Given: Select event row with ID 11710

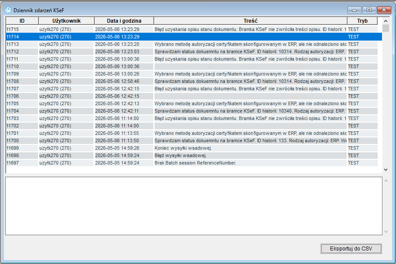Looking at the screenshot, I should 192,66.
